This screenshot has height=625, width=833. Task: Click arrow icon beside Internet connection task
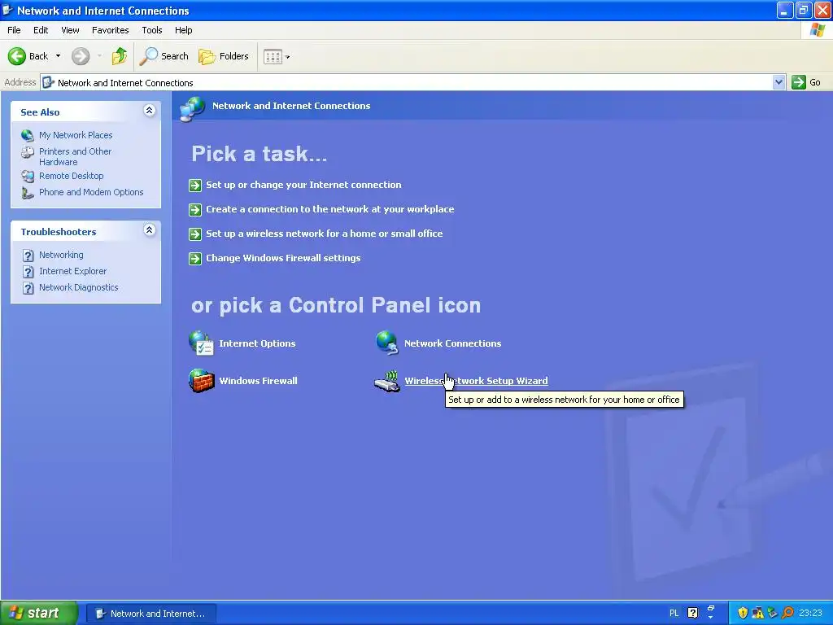pyautogui.click(x=195, y=185)
